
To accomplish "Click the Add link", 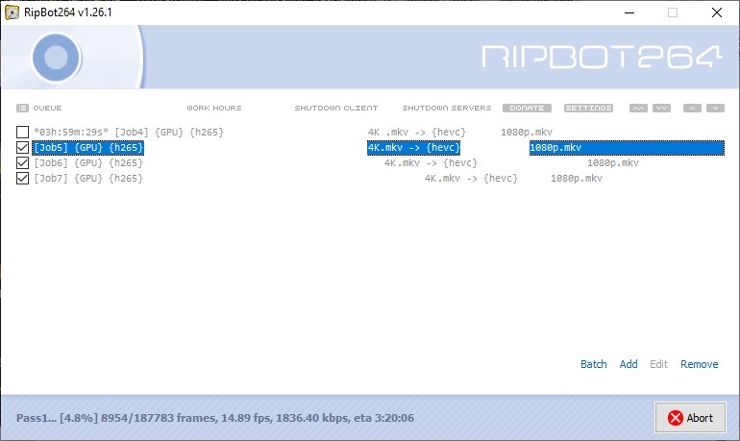I will pos(629,364).
